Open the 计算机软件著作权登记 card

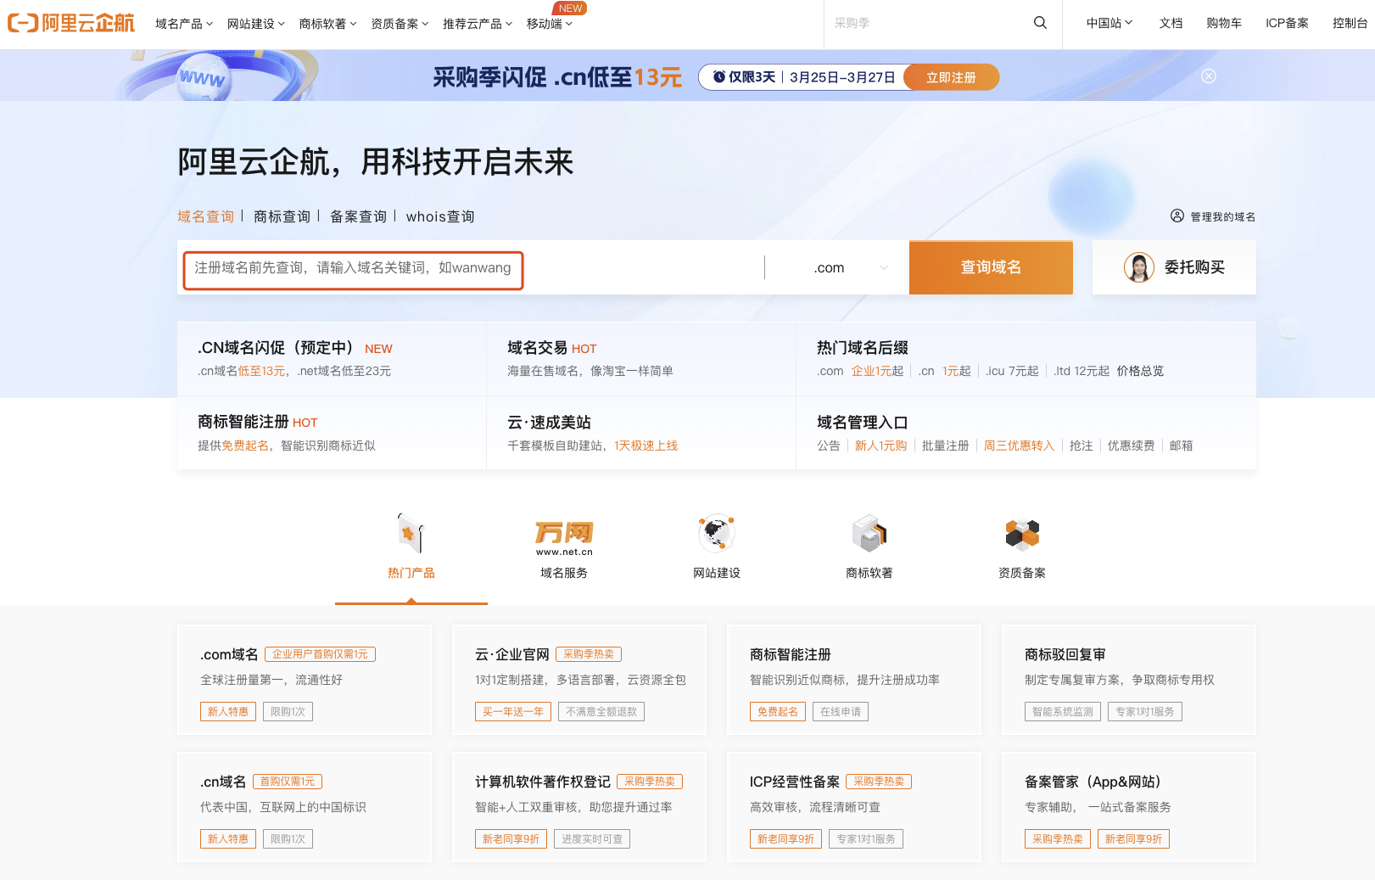pos(579,807)
